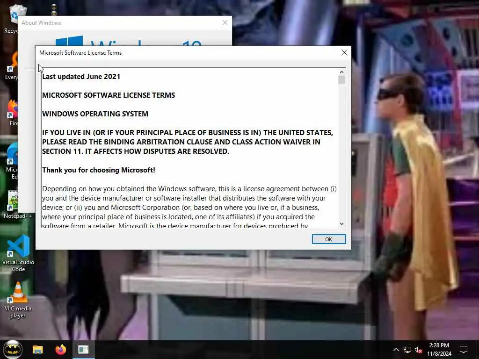The height and width of the screenshot is (359, 479).
Task: Select the Recycle Bin desktop icon
Action: [11, 19]
